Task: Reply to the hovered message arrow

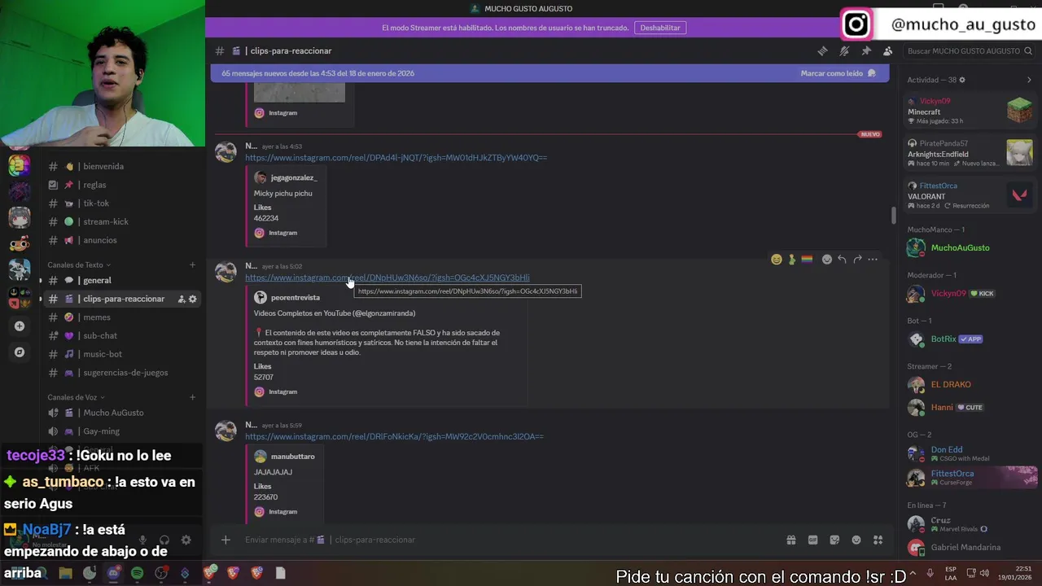Action: tap(842, 260)
